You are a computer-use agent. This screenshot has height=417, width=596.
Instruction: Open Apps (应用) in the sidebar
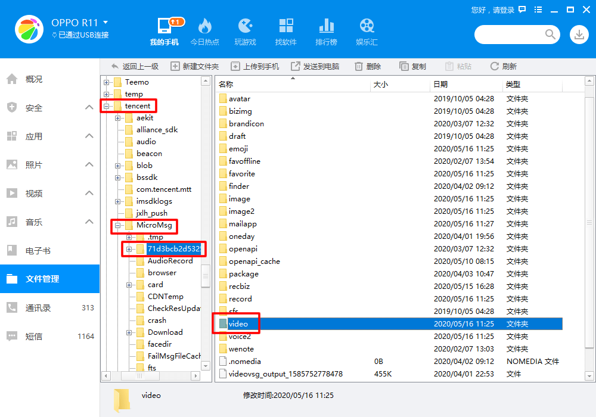pyautogui.click(x=49, y=136)
